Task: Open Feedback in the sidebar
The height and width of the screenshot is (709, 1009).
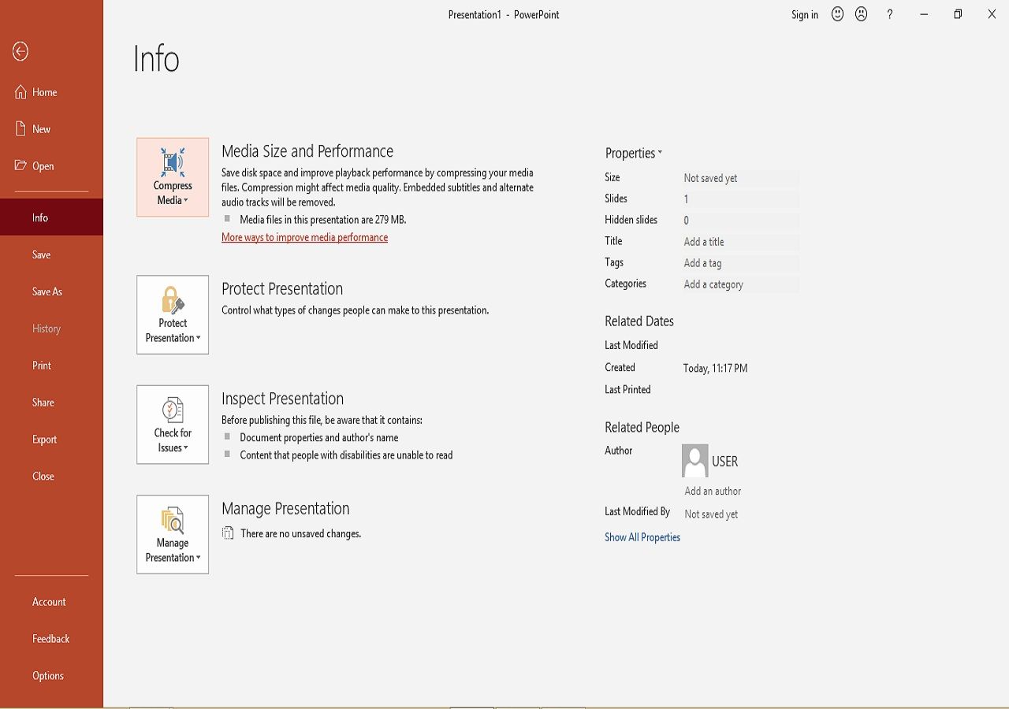Action: [x=51, y=639]
